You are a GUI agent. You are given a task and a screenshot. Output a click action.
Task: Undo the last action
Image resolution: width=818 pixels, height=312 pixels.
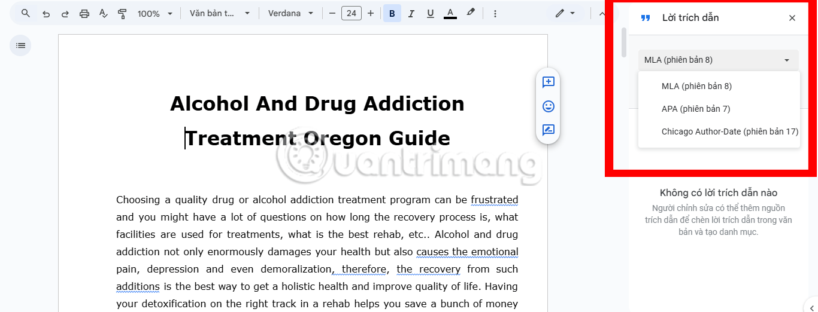point(46,13)
